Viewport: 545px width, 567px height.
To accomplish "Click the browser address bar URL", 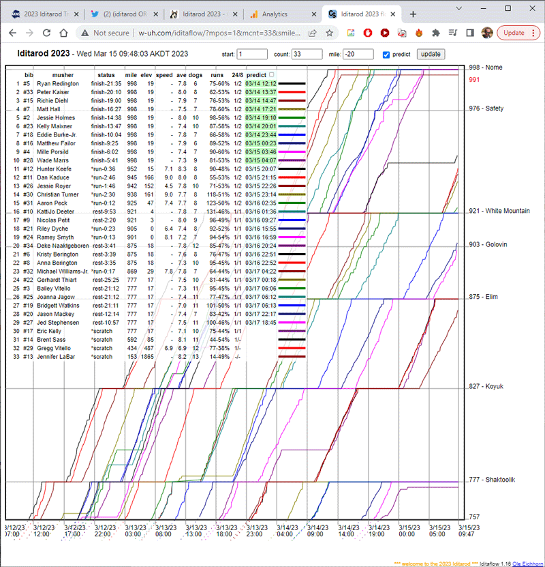I will tap(219, 33).
